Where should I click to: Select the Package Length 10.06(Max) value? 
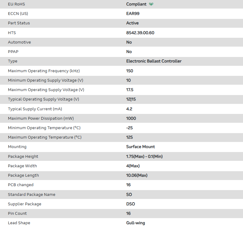point(137,175)
